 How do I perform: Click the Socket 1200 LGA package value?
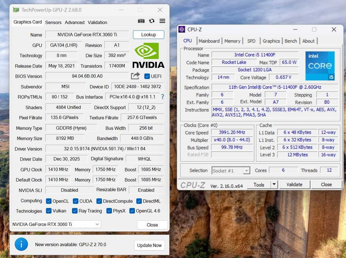point(255,70)
